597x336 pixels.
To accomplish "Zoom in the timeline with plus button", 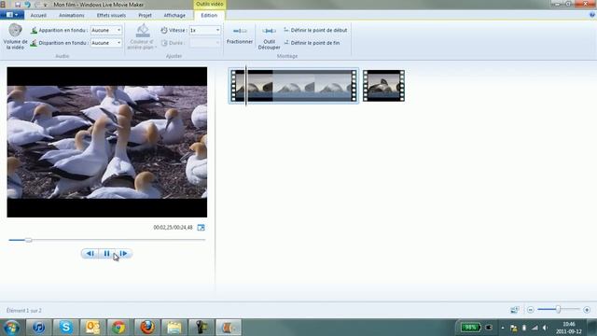I will [x=587, y=310].
